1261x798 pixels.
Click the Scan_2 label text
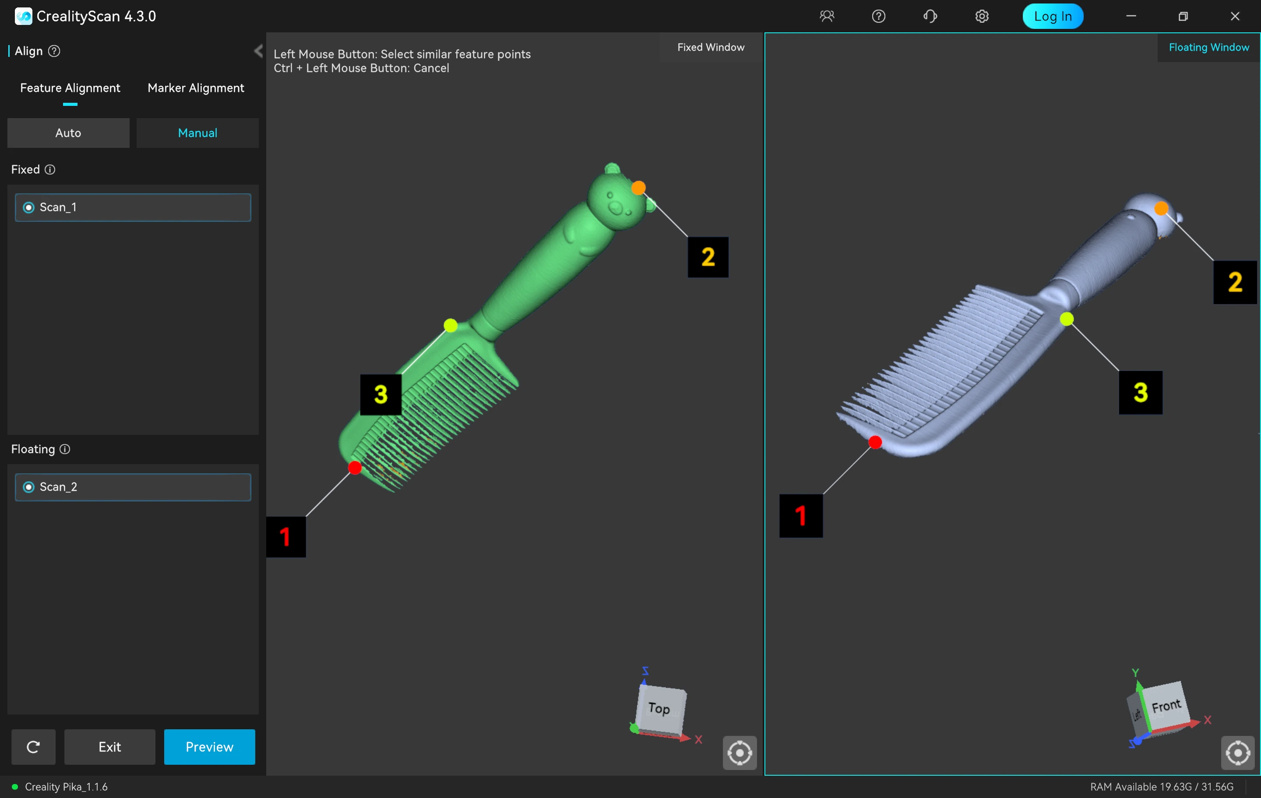[59, 487]
